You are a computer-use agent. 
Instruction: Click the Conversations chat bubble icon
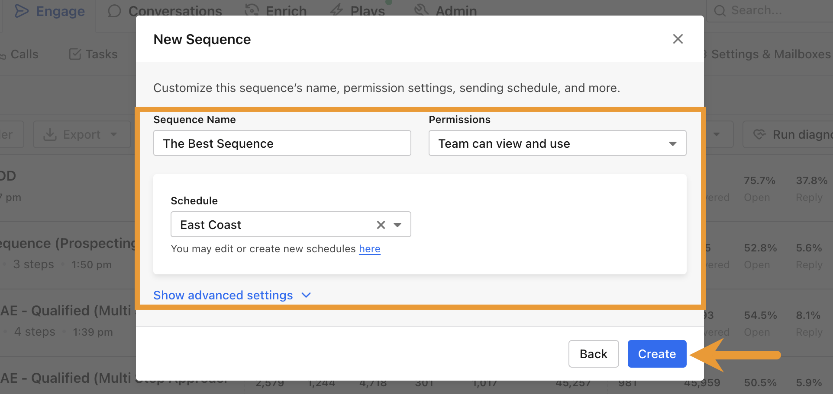[114, 11]
